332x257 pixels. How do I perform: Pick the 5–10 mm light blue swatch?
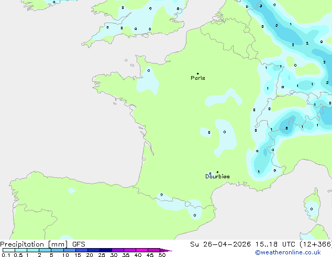pos(58,250)
